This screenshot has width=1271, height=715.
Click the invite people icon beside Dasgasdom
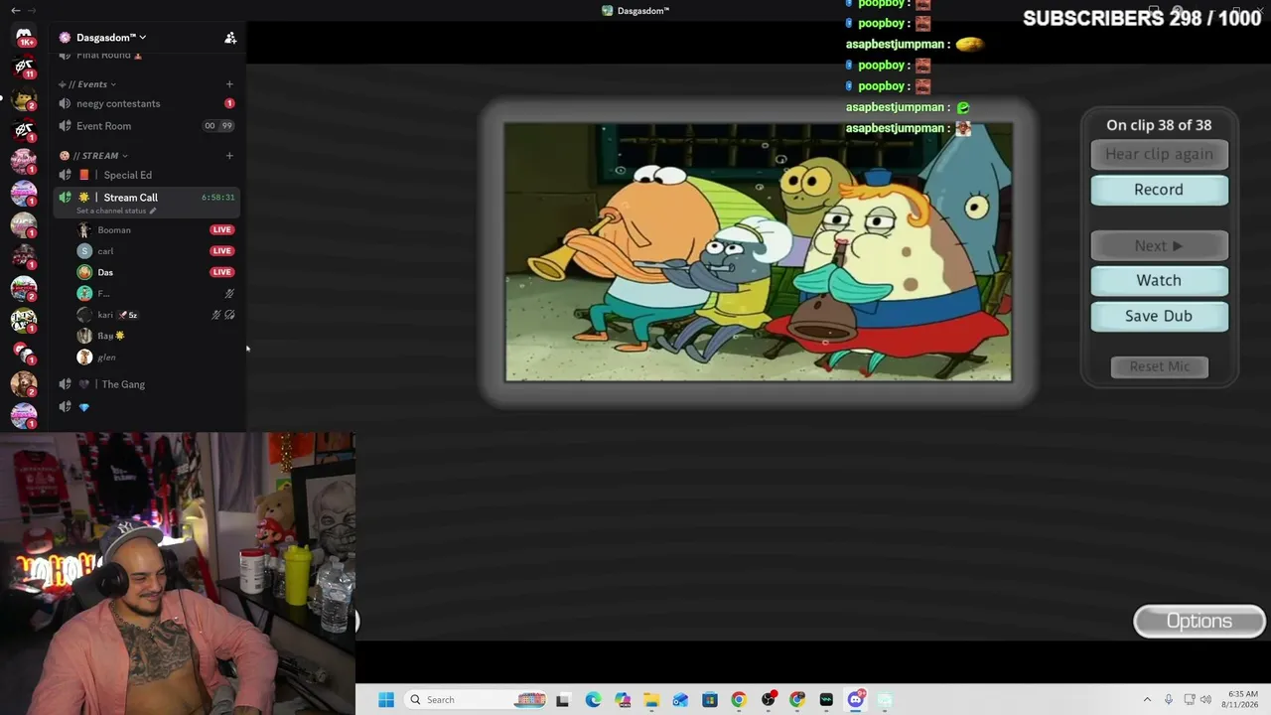pyautogui.click(x=230, y=38)
